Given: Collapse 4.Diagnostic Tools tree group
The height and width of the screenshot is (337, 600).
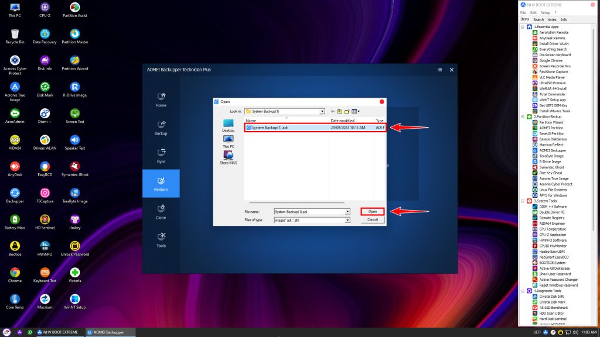Looking at the screenshot, I should 523,291.
